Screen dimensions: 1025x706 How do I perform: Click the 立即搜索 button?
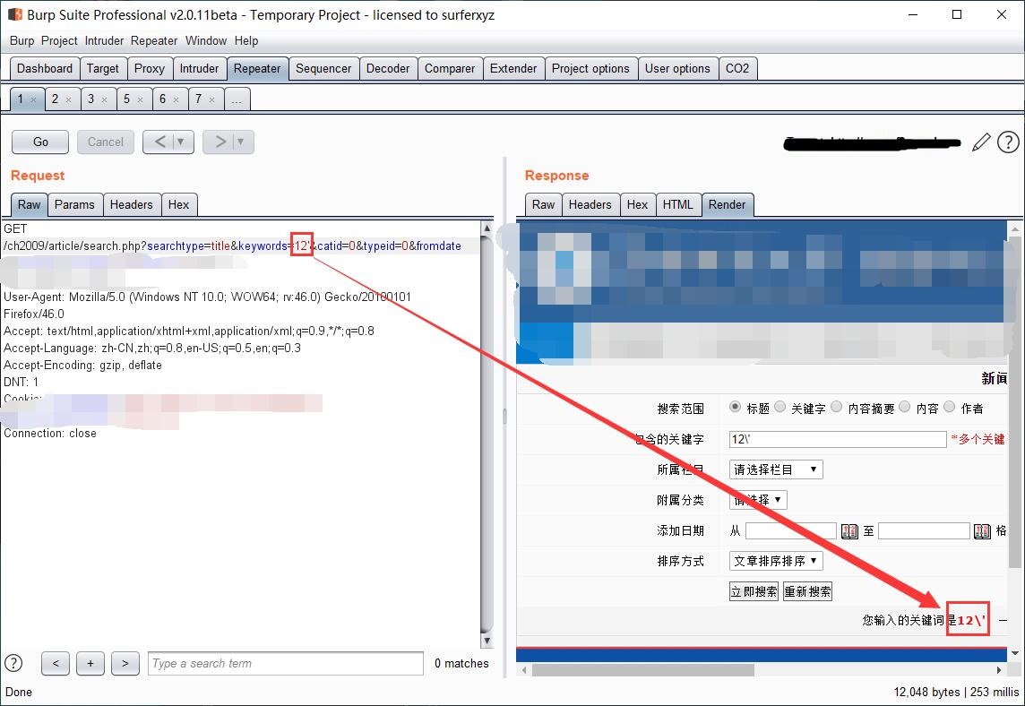coord(754,591)
